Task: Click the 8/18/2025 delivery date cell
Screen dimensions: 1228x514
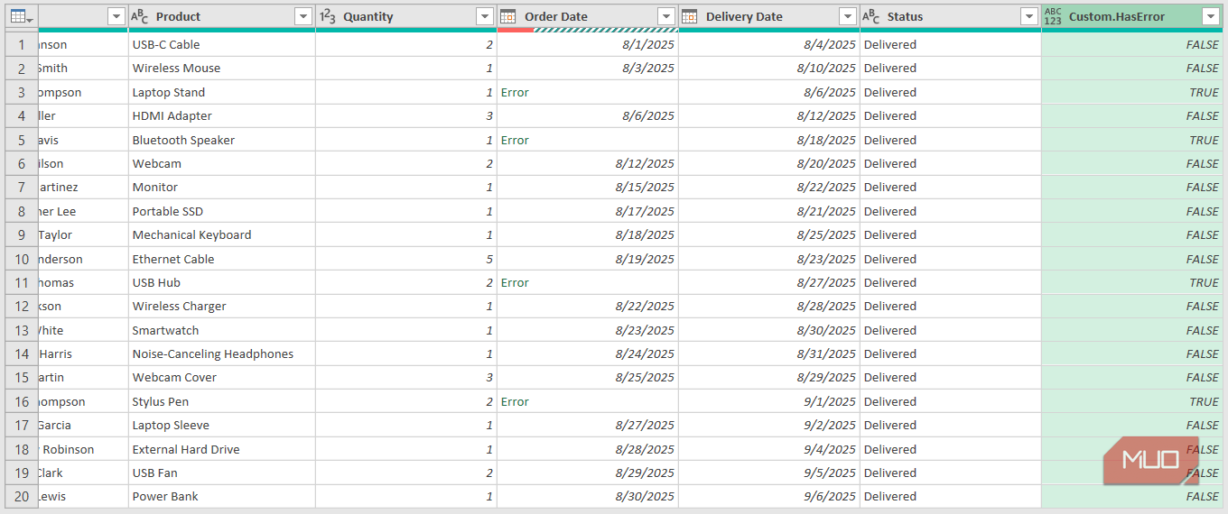Action: point(769,140)
